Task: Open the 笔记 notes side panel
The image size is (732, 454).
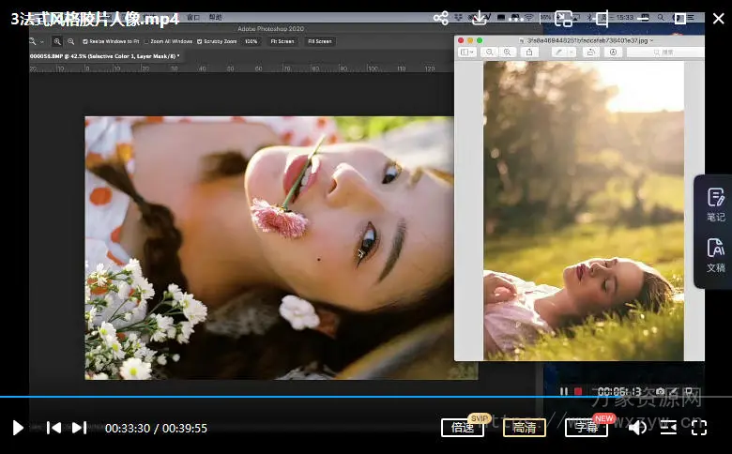Action: [x=715, y=204]
